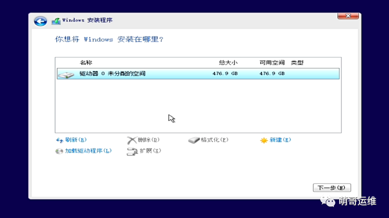Click the drive icon in Drive 0 row
Image resolution: width=389 pixels, height=218 pixels.
(x=66, y=74)
